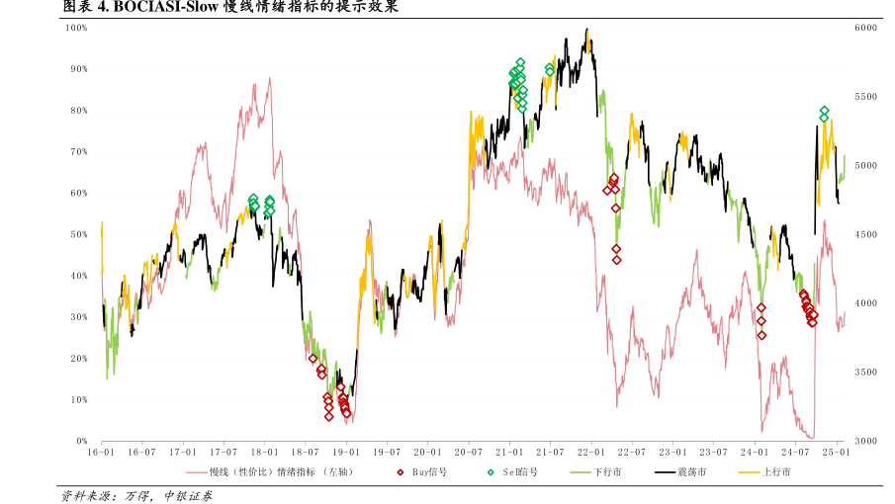The image size is (895, 504).
Task: Click the 6000 label on right axis
Action: (864, 28)
